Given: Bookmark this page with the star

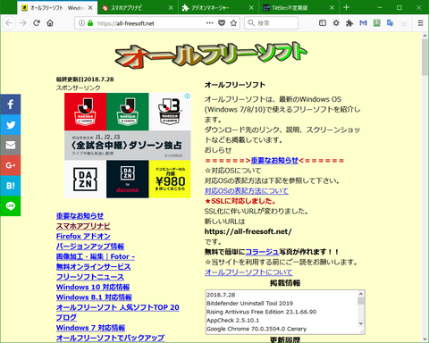Looking at the screenshot, I should [x=233, y=23].
